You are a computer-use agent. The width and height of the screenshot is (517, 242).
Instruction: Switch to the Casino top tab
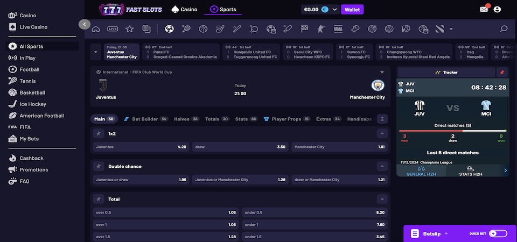point(184,10)
